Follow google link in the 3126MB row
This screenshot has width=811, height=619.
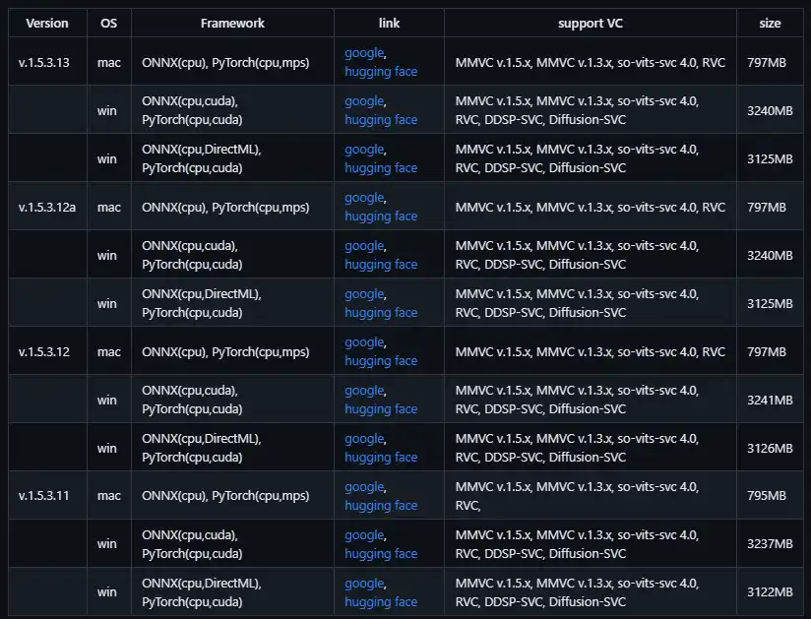pyautogui.click(x=364, y=439)
